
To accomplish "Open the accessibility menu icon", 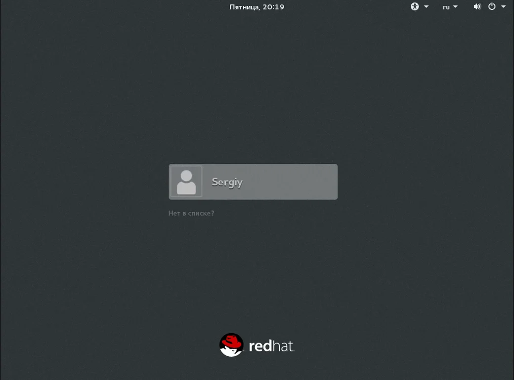I will coord(415,6).
